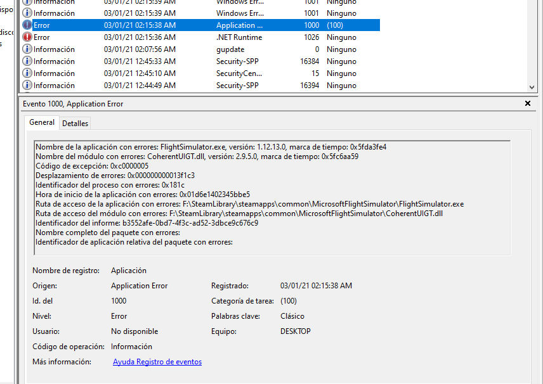Click the Registrado value 03/01/21 02:15:38 AM
This screenshot has width=543, height=384.
(316, 286)
